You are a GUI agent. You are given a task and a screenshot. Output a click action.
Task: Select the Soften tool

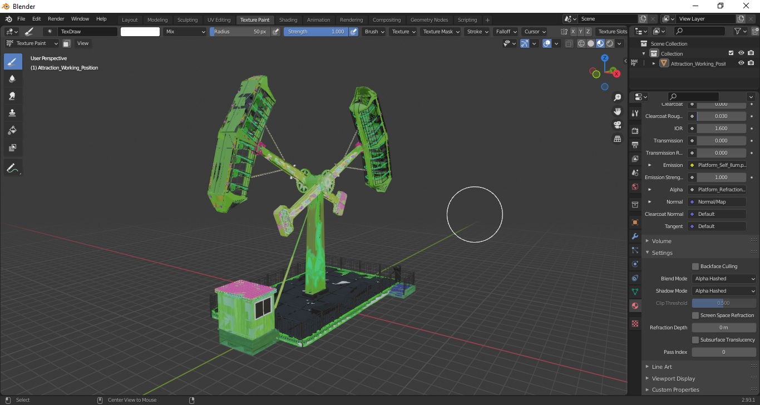point(13,79)
